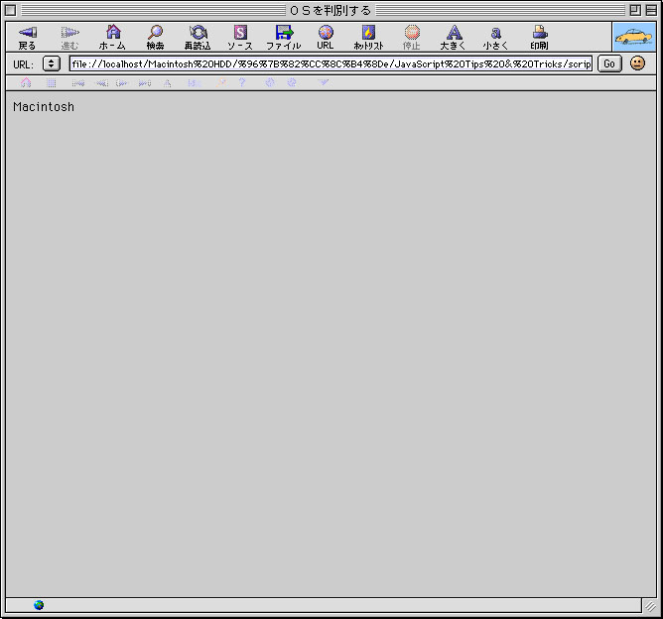Decrease font size with 小さく
Viewport: 663px width, 619px height.
click(496, 37)
